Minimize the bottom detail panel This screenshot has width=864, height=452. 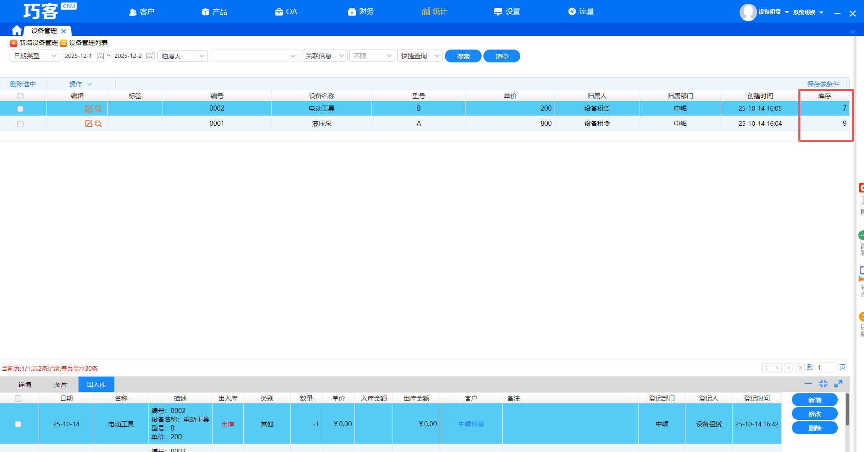(x=808, y=384)
